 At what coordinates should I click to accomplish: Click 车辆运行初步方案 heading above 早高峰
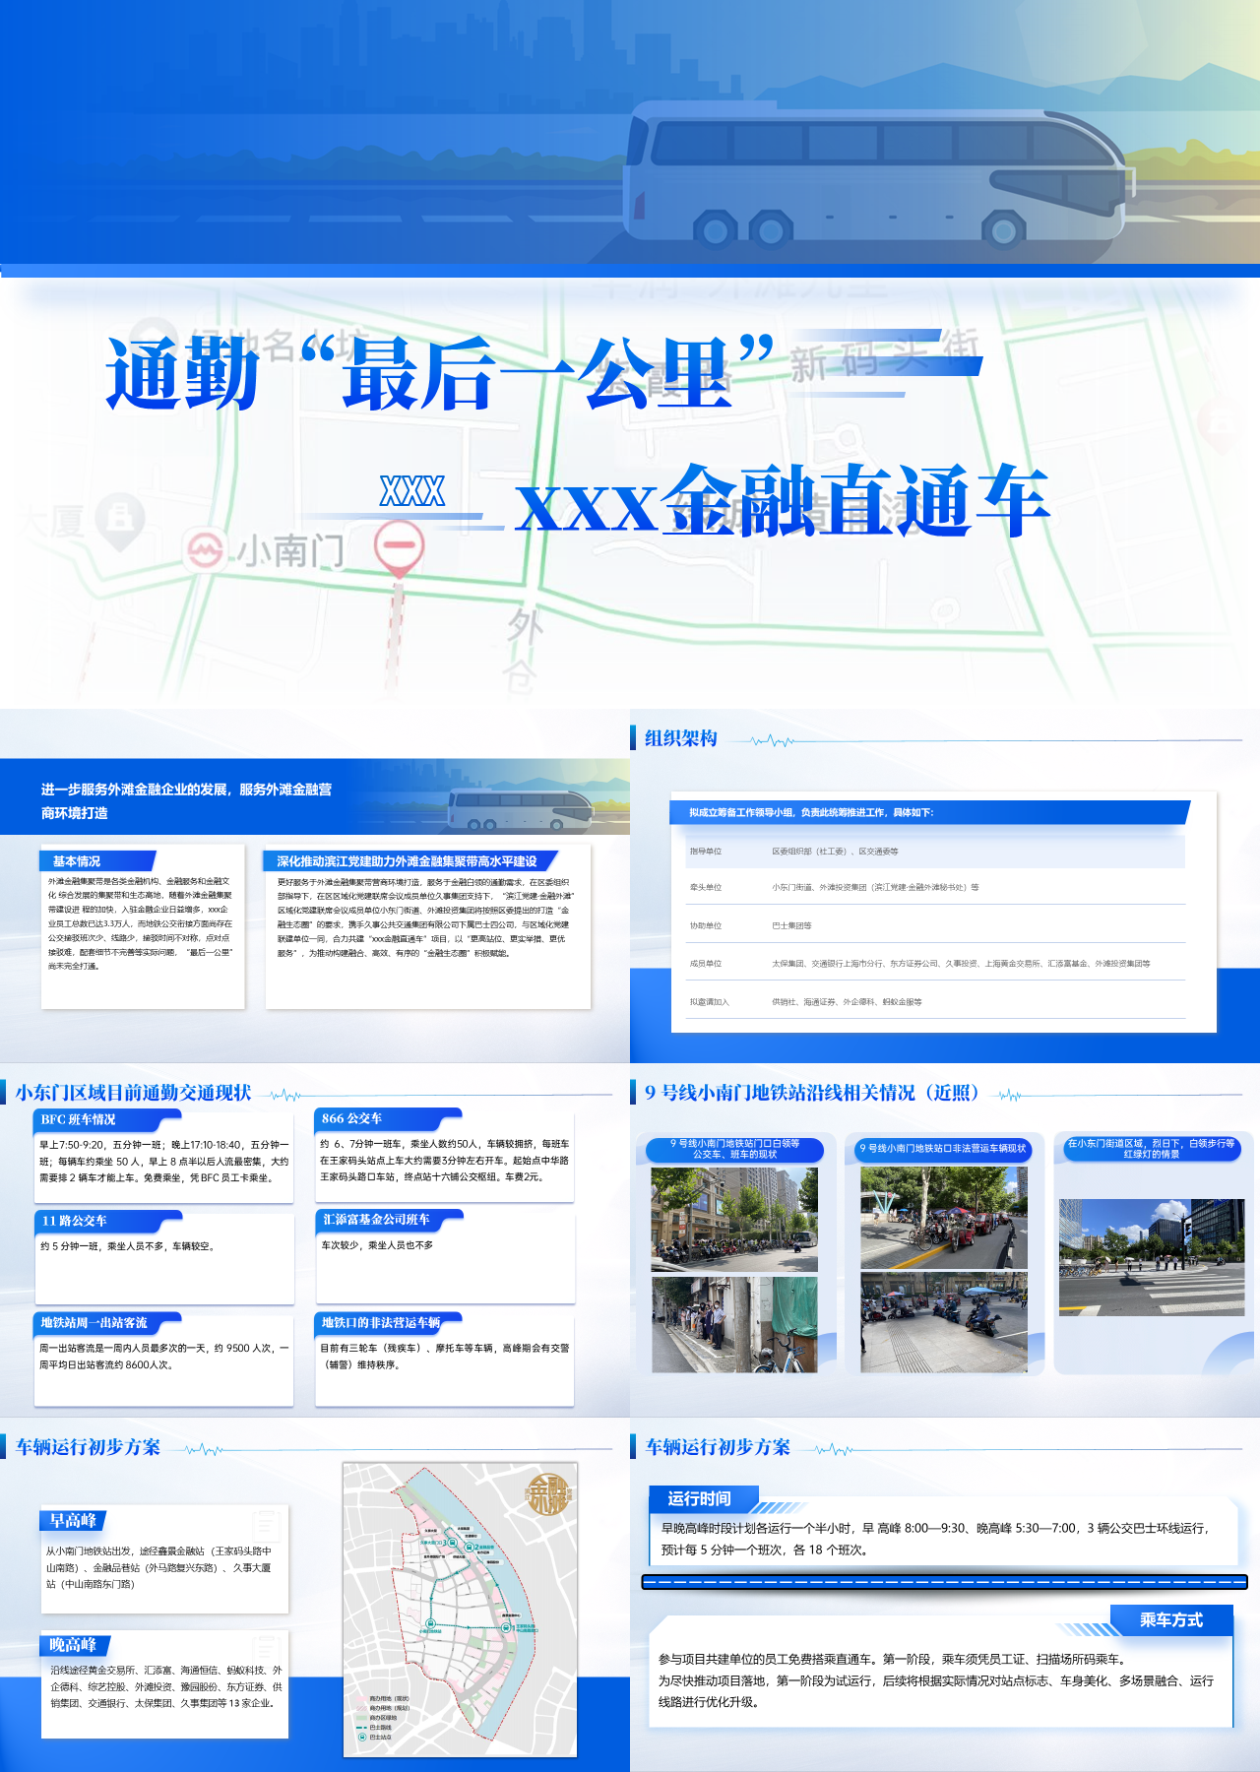tap(88, 1447)
